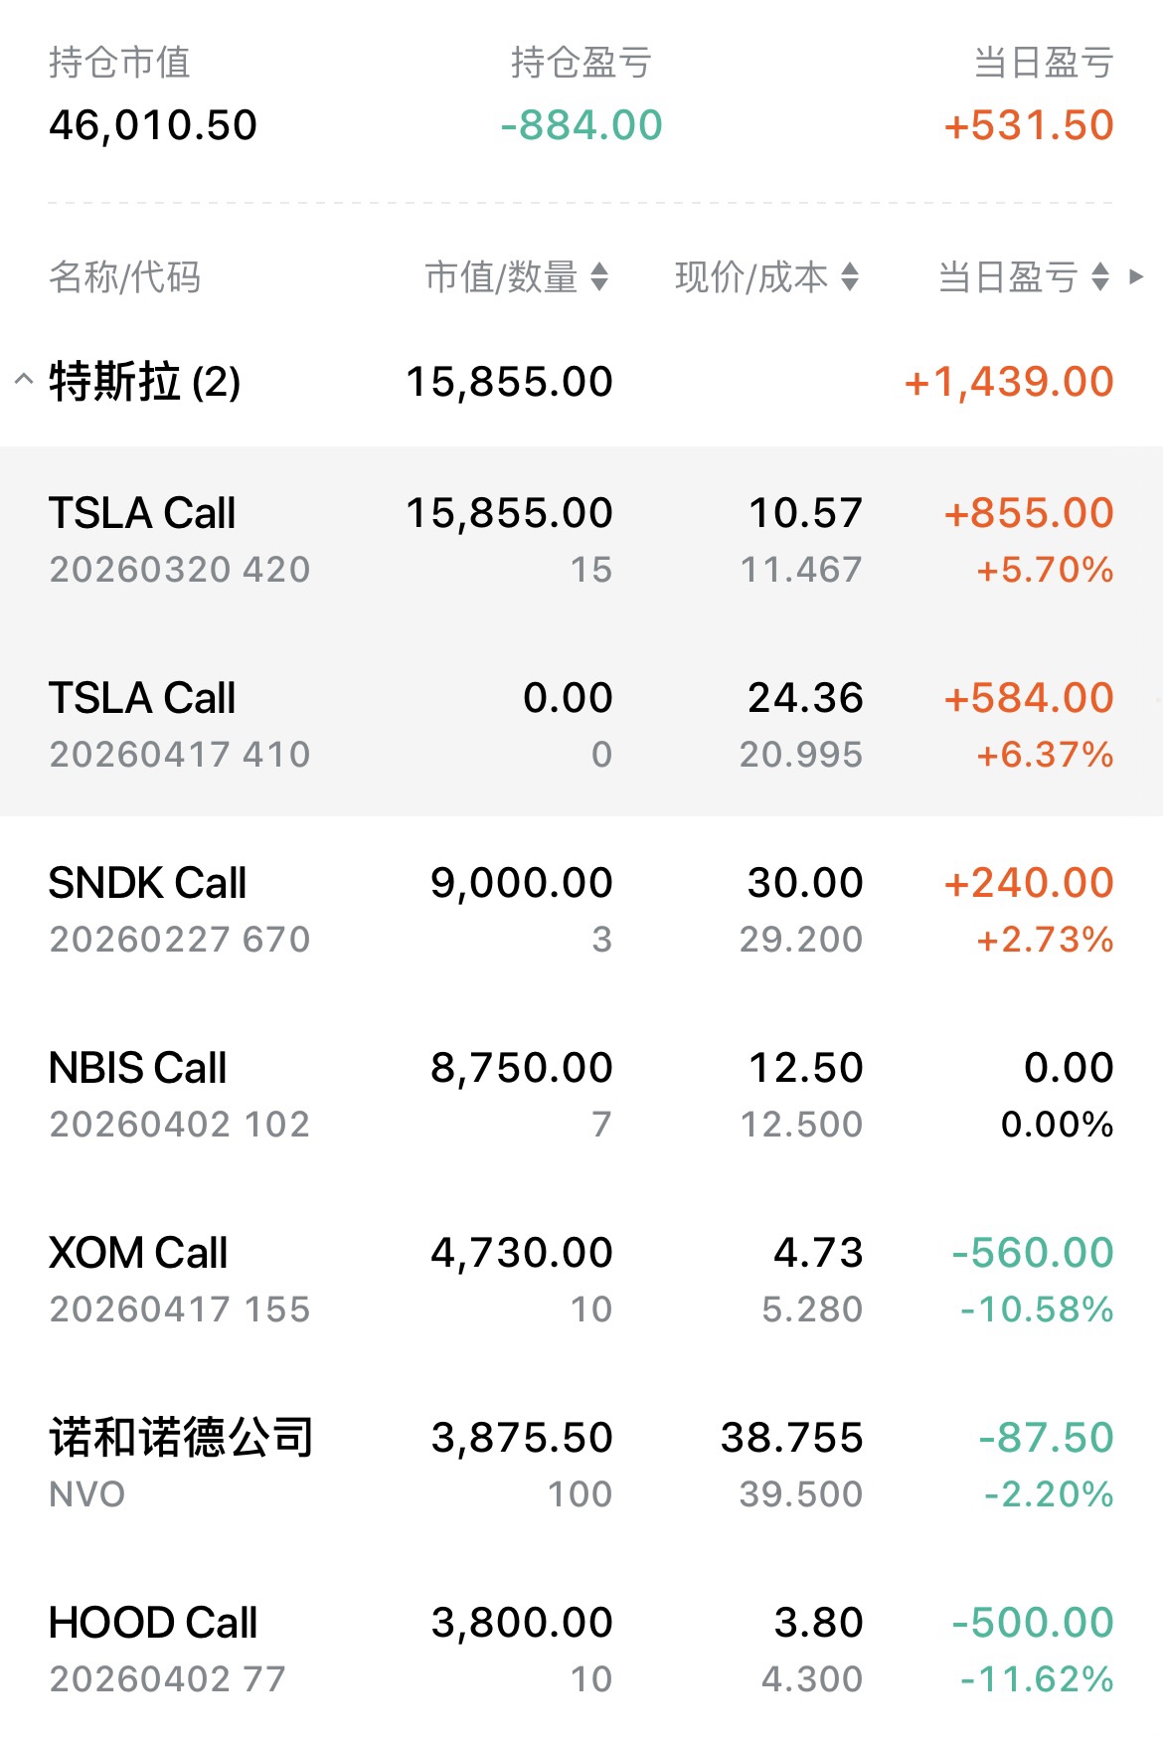Sort by 市值/数量 column arrows
The height and width of the screenshot is (1748, 1163).
coord(599,276)
